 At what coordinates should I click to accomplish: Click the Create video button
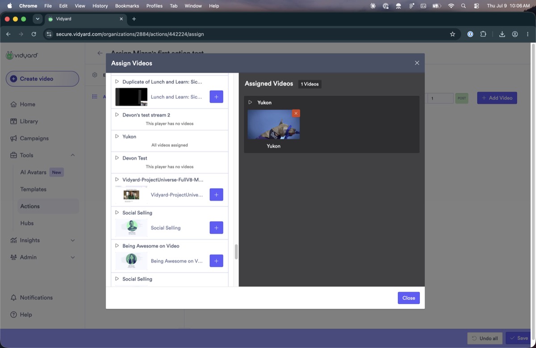point(42,79)
